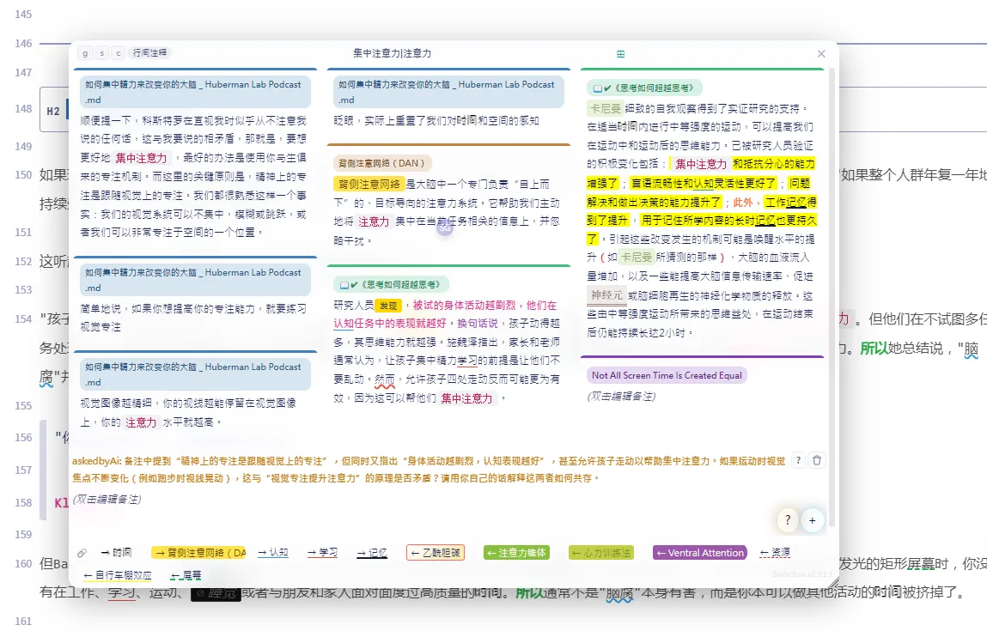987x631 pixels.
Task: Open the Huberman Lab Podcast.md source in middle column
Action: pos(448,92)
